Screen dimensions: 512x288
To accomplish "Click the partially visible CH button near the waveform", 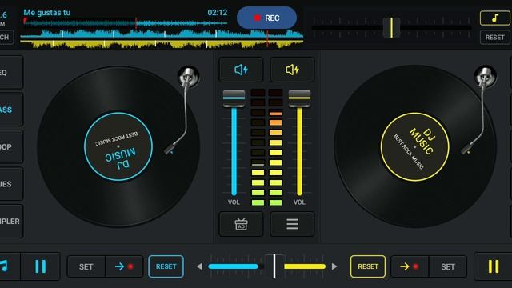I will [x=6, y=37].
